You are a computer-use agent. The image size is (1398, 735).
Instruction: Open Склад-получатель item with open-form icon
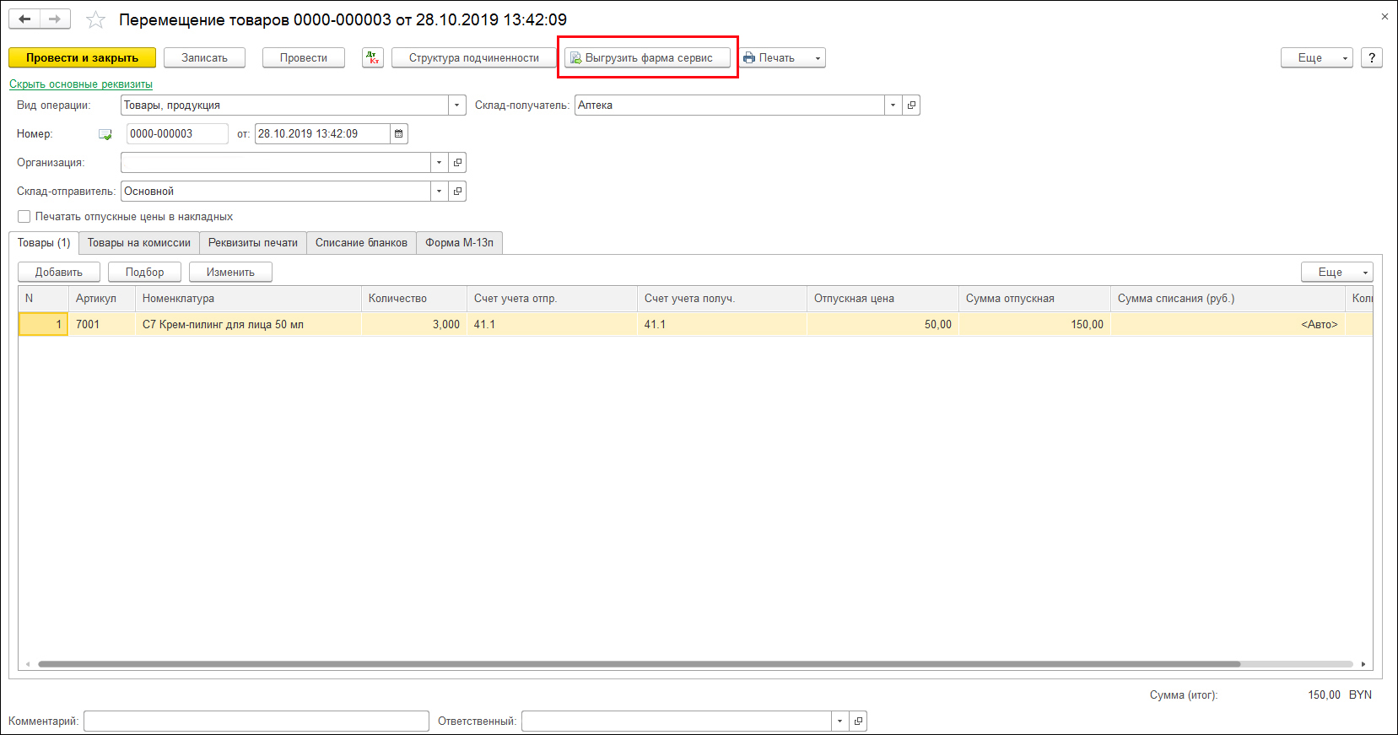point(911,105)
